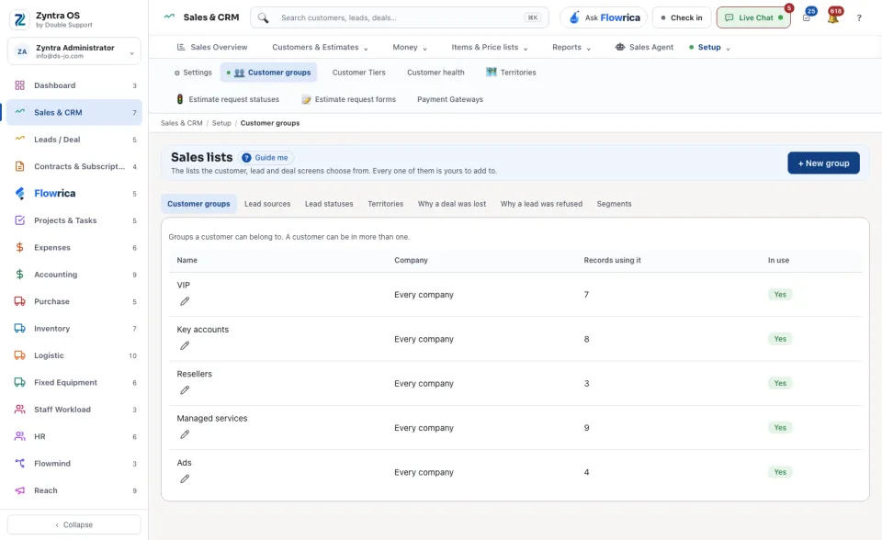
Task: Click the Flowmind branch icon
Action: (19, 464)
